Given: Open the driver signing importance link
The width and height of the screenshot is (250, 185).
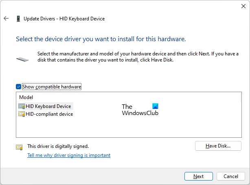Looking at the screenshot, I should (x=69, y=155).
